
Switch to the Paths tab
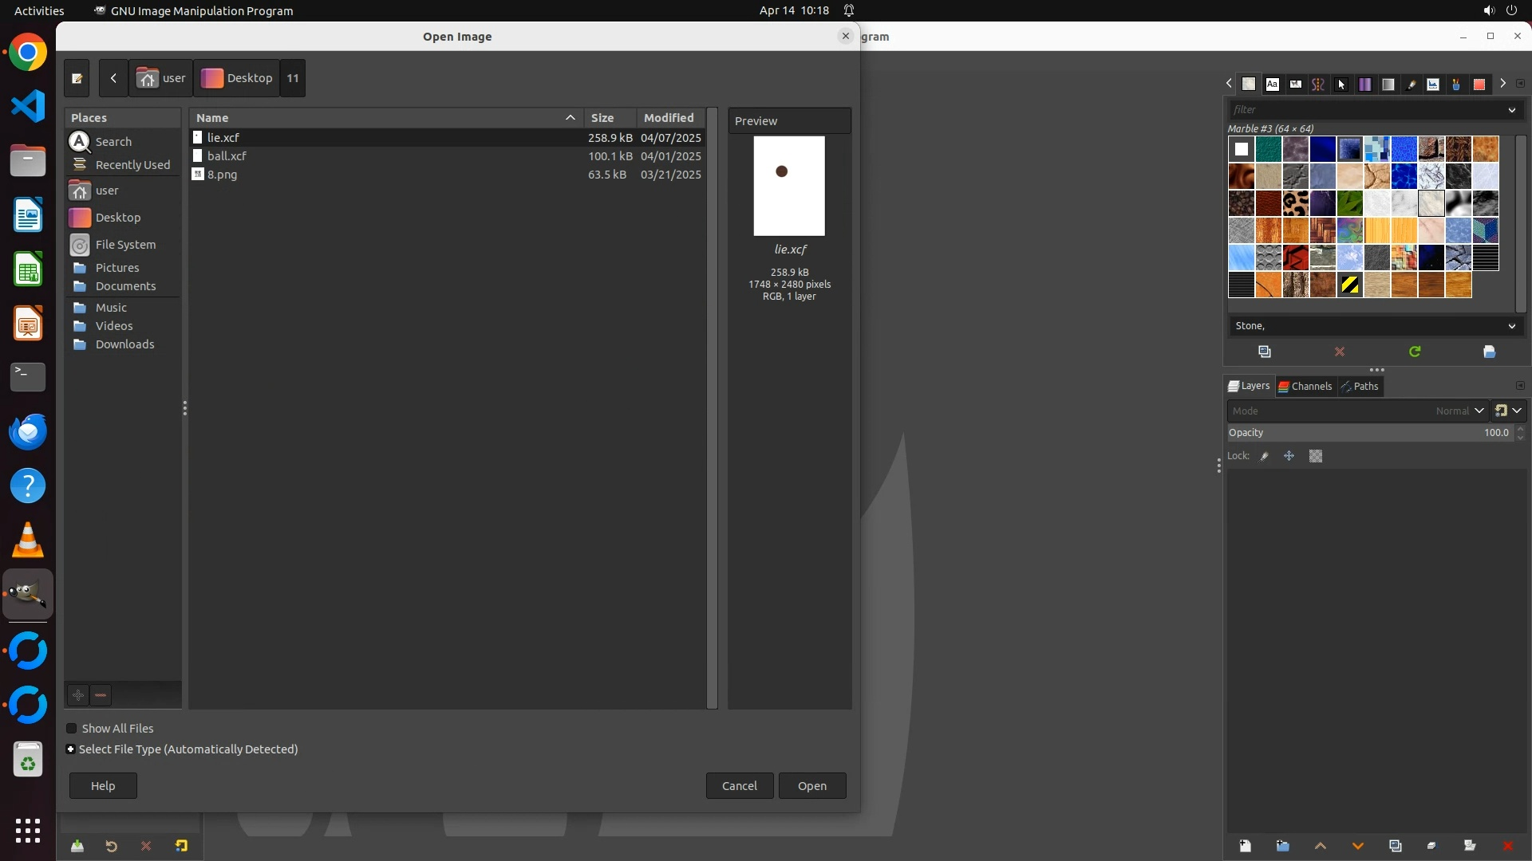coord(1360,387)
